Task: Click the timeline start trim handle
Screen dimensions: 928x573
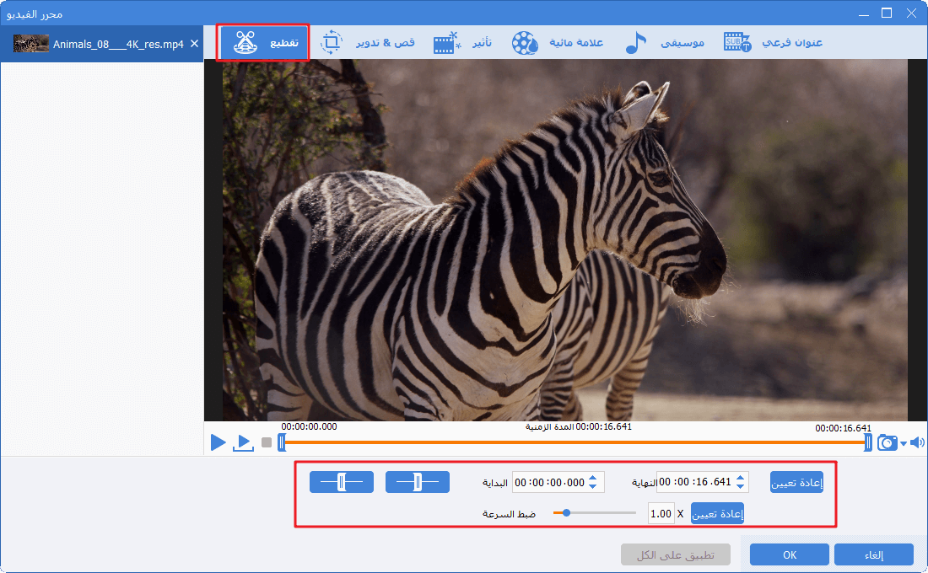Action: (x=282, y=442)
